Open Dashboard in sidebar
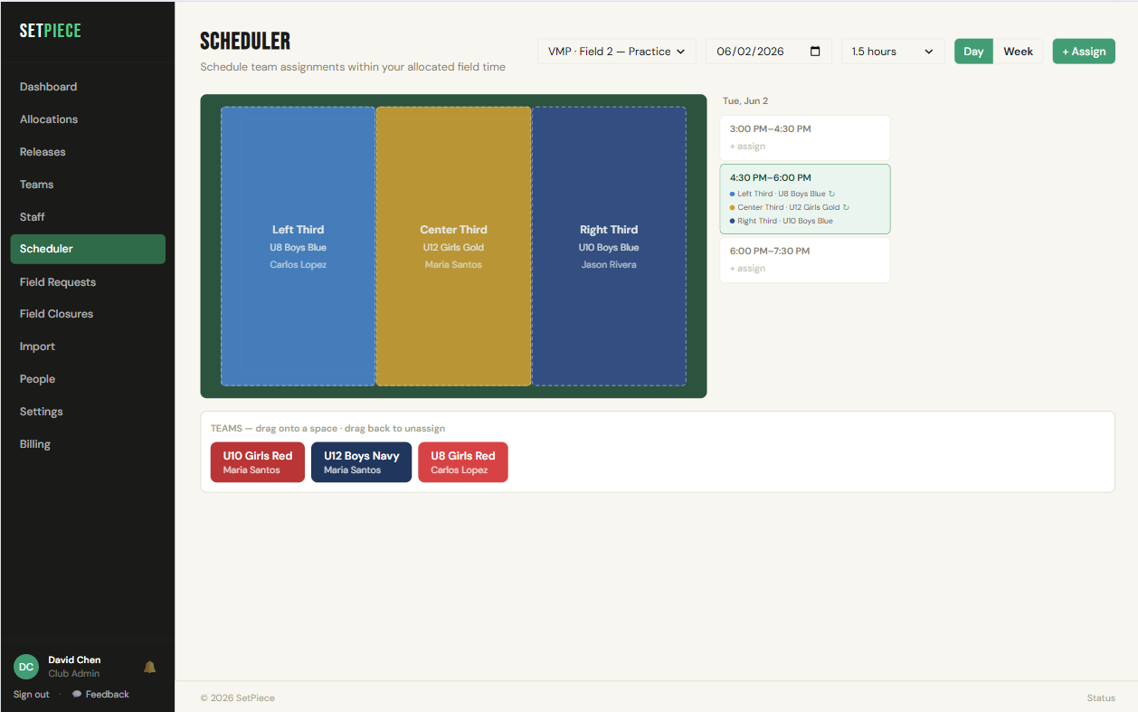Image resolution: width=1138 pixels, height=712 pixels. [x=88, y=87]
